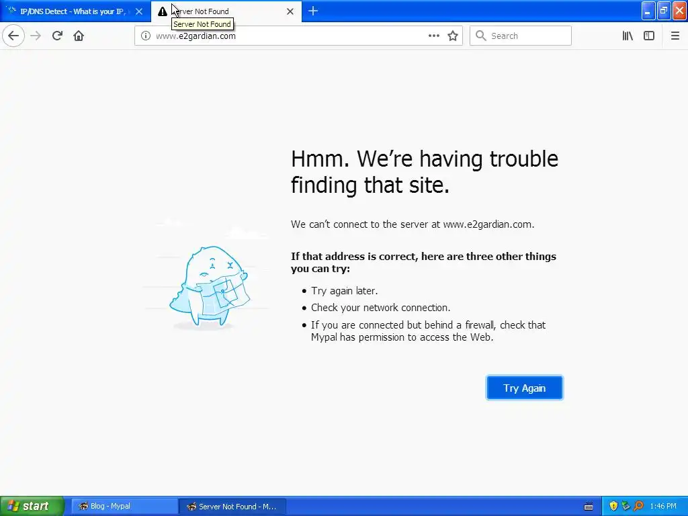The height and width of the screenshot is (516, 688).
Task: Click the security shield tray icon
Action: point(613,507)
